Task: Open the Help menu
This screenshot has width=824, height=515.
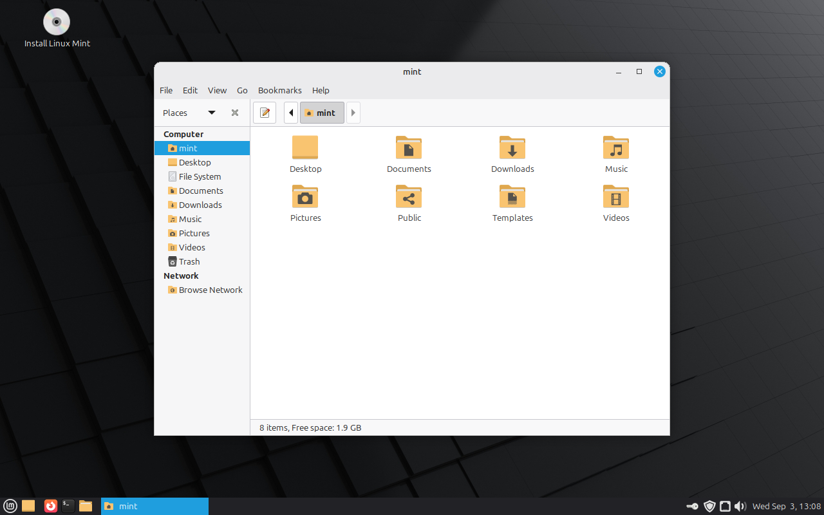Action: click(x=321, y=90)
